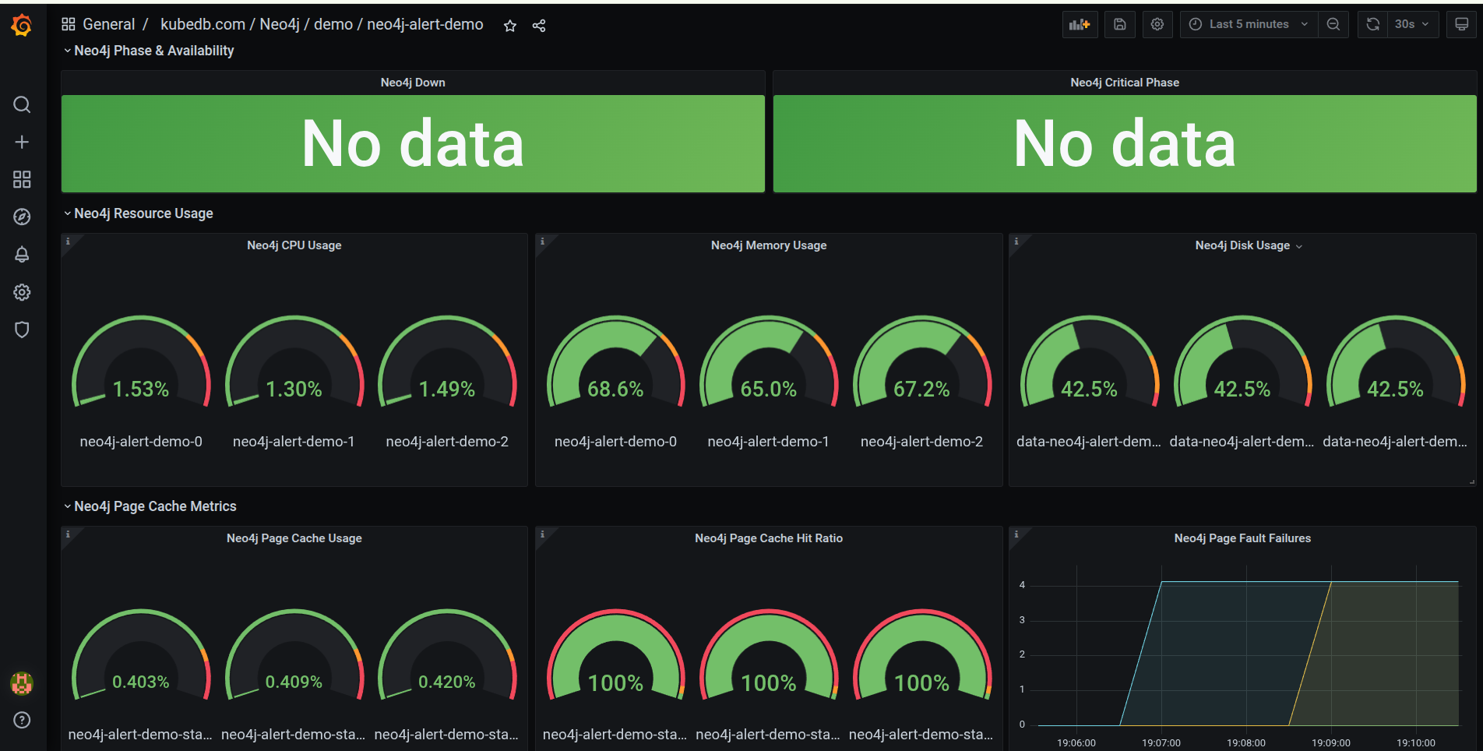Click the 67.2% memory gauge value

point(921,389)
